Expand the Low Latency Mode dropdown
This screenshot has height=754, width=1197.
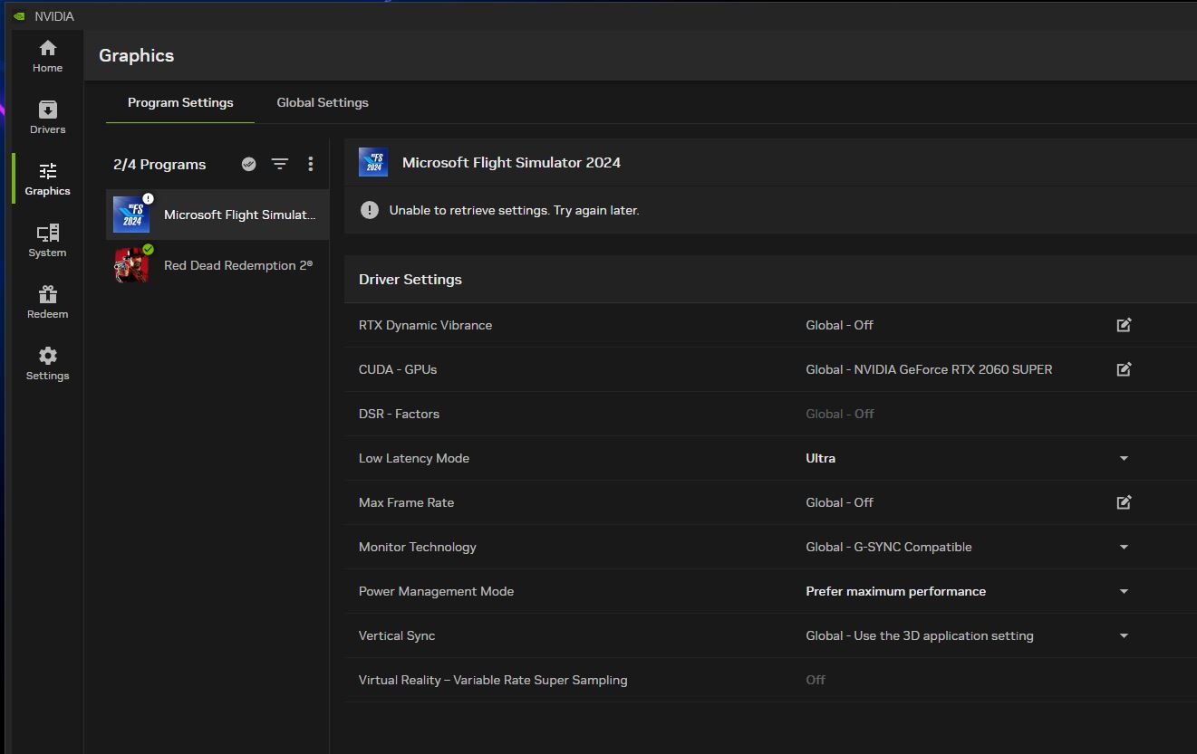(1123, 458)
